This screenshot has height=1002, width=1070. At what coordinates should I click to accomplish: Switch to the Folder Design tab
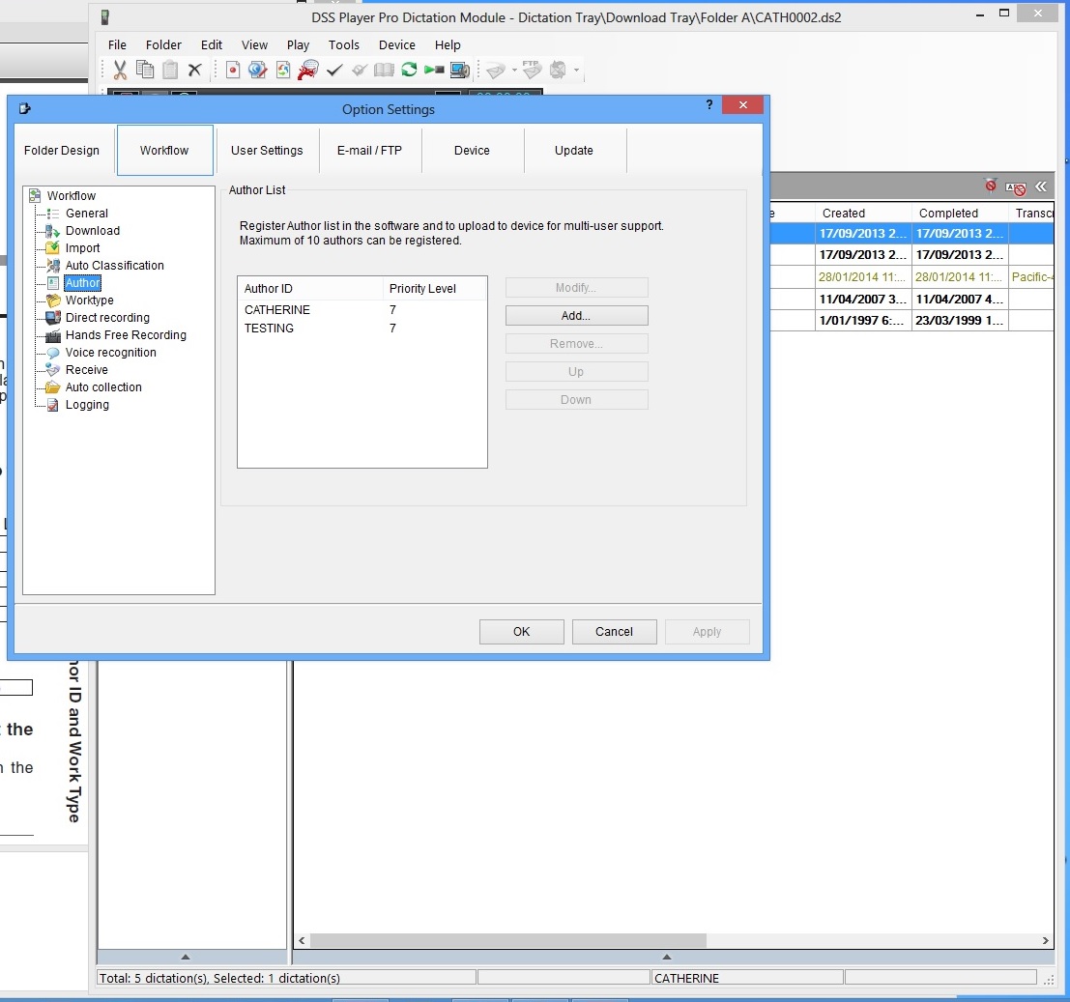(x=62, y=150)
